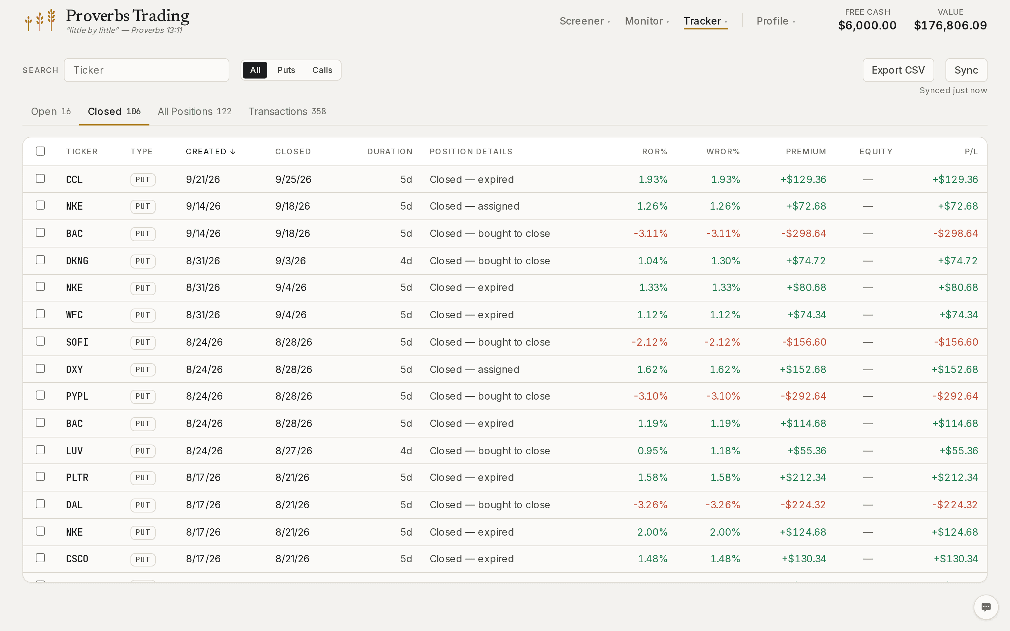Select the Closed 106 tab
The height and width of the screenshot is (631, 1010).
[114, 111]
